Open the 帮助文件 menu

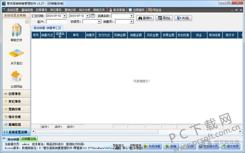tap(99, 10)
